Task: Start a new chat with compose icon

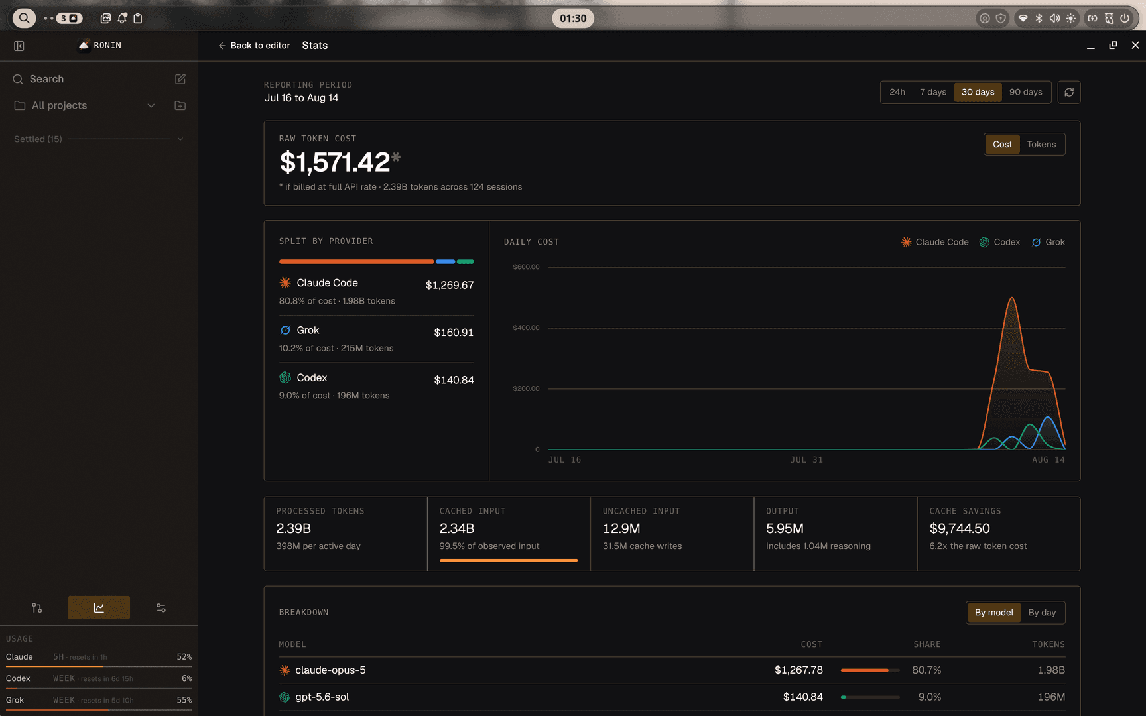Action: pyautogui.click(x=180, y=79)
